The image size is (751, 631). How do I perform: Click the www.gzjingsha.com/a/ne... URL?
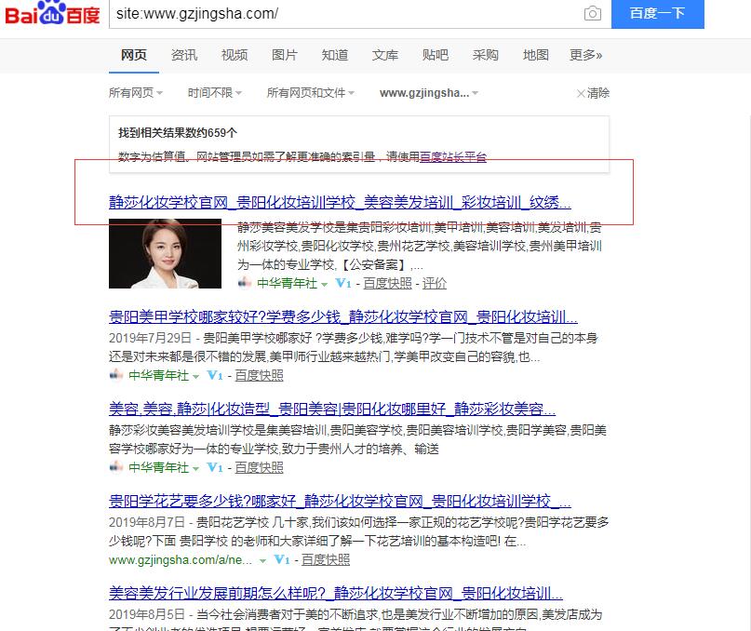(x=181, y=559)
